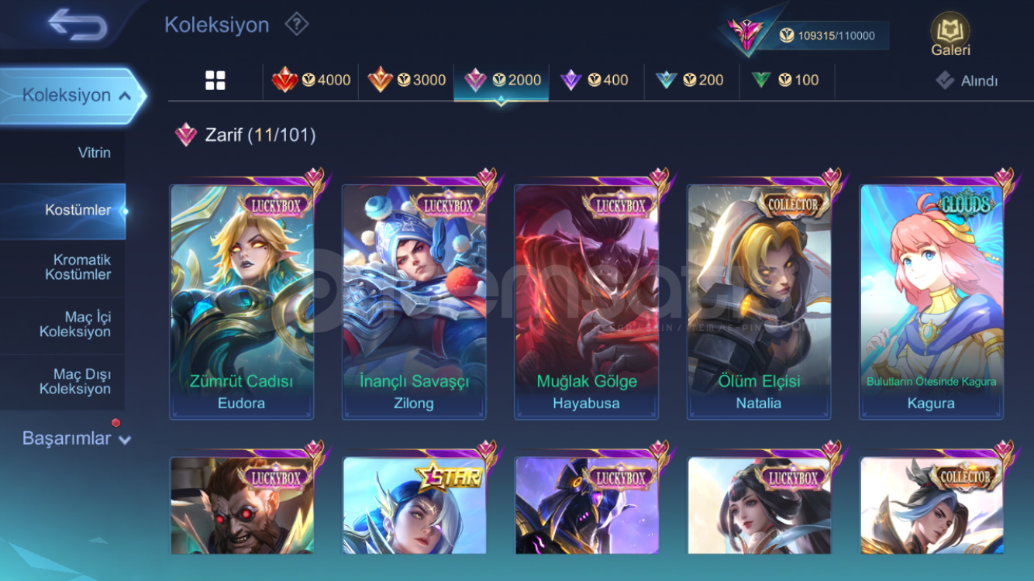Filter by green 100-point gem tier
This screenshot has height=581, width=1034.
coord(787,80)
